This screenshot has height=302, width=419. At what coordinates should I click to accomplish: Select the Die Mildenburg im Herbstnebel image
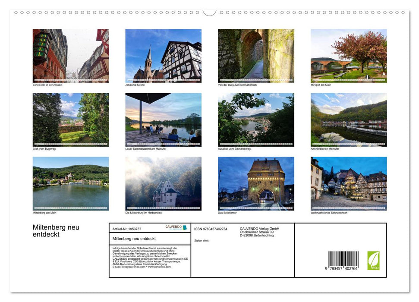click(x=163, y=183)
